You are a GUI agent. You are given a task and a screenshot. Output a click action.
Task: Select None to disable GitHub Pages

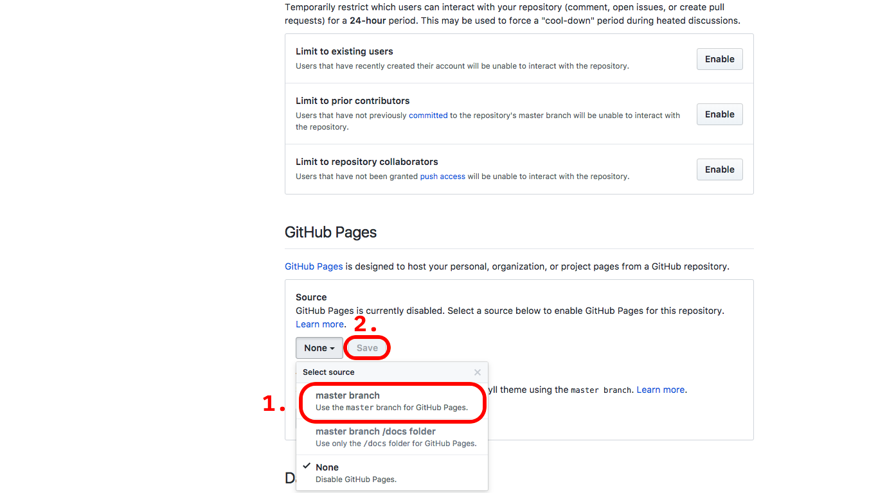click(x=328, y=467)
